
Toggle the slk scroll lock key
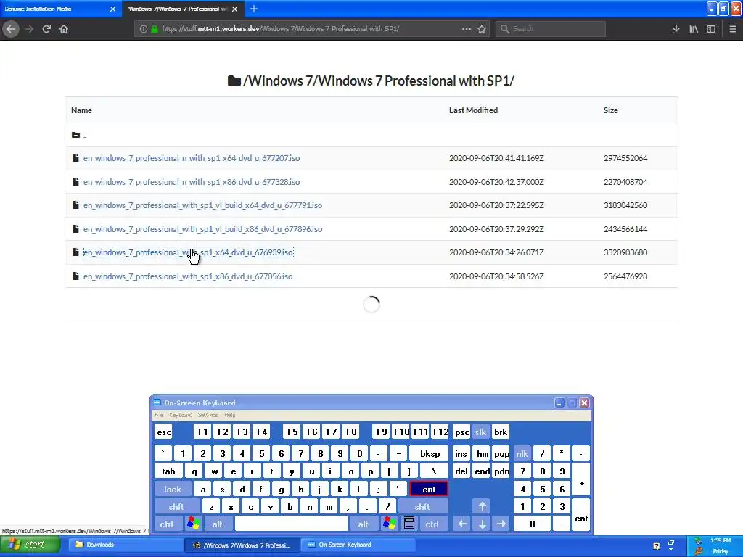pyautogui.click(x=480, y=432)
